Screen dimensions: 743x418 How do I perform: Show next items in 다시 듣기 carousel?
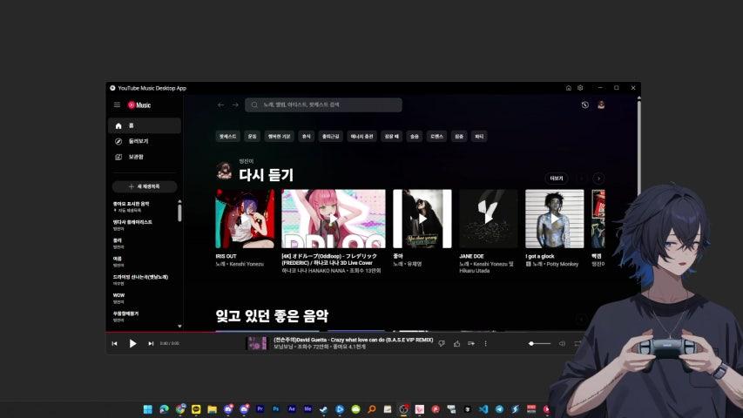pos(598,179)
